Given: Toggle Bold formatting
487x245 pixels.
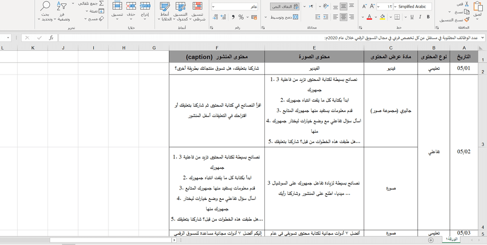Looking at the screenshot, I should pyautogui.click(x=429, y=17).
